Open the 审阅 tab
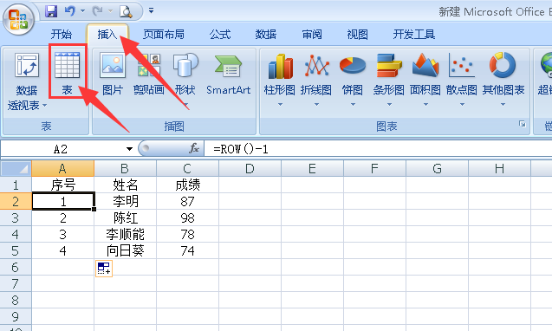Screen dimensions: 552x331 (x=312, y=34)
